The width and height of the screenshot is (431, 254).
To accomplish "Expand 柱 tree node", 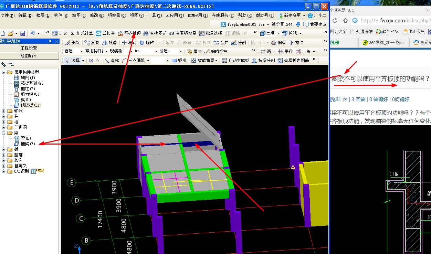I will tap(4, 116).
